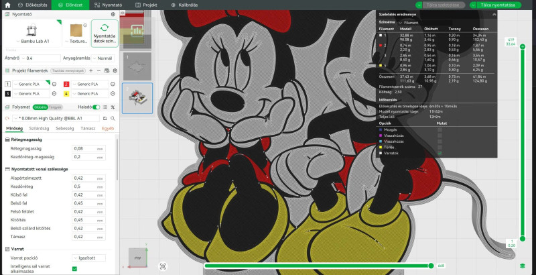The height and width of the screenshot is (275, 536).
Task: Switch to the Kalibrálás tab
Action: click(184, 5)
